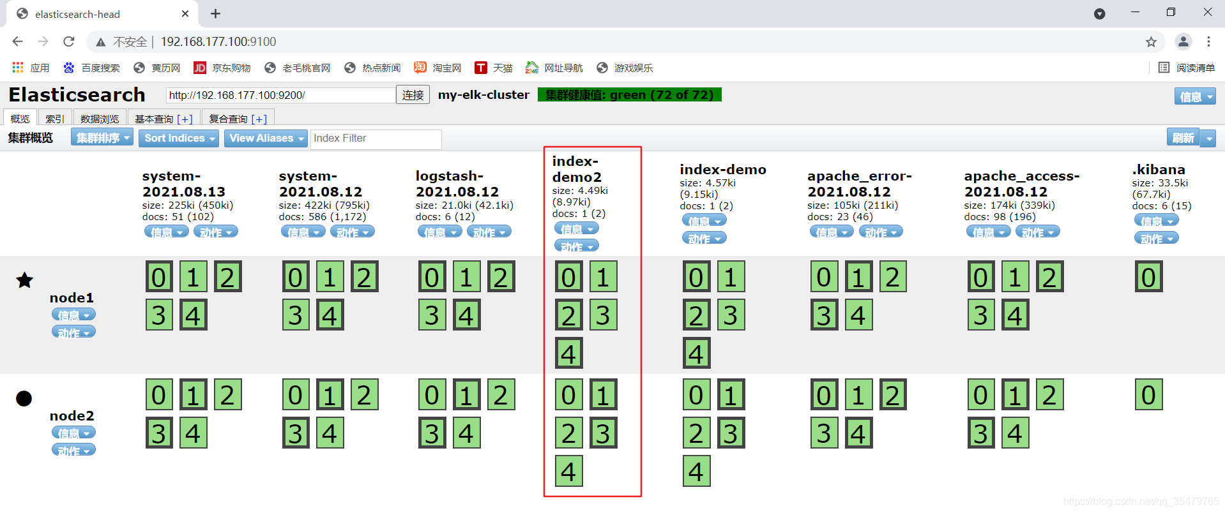Open Chrome three-dot menu
This screenshot has width=1225, height=513.
click(1208, 41)
